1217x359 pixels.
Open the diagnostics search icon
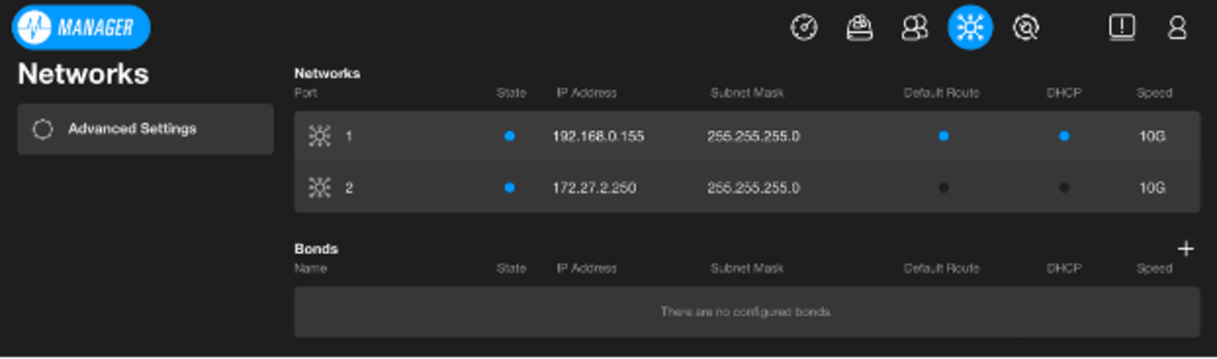(x=1026, y=28)
